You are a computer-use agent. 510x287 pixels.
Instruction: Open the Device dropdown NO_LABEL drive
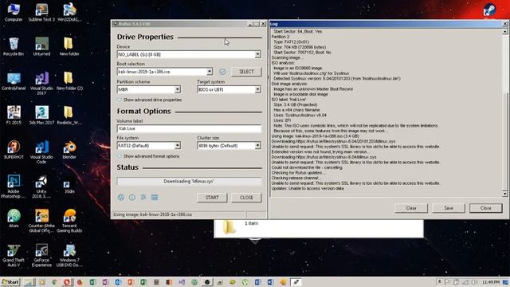[x=189, y=54]
